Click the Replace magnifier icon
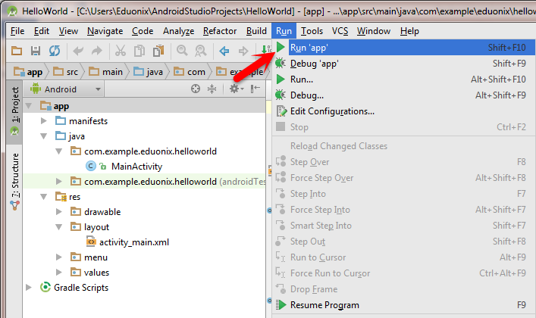This screenshot has height=318, width=536. pyautogui.click(x=201, y=51)
